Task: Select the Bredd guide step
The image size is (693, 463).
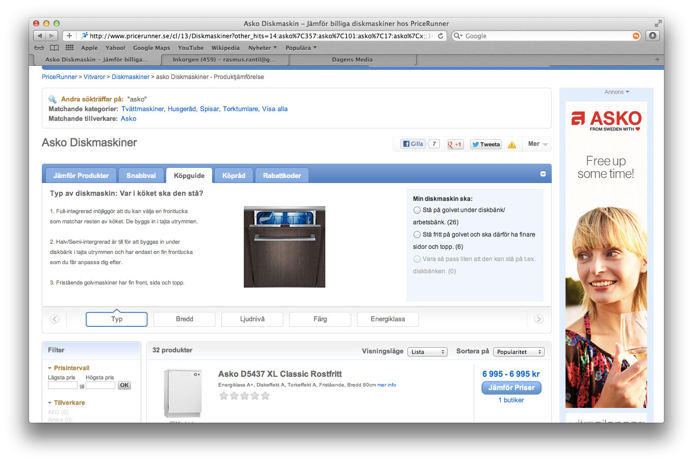Action: click(185, 319)
